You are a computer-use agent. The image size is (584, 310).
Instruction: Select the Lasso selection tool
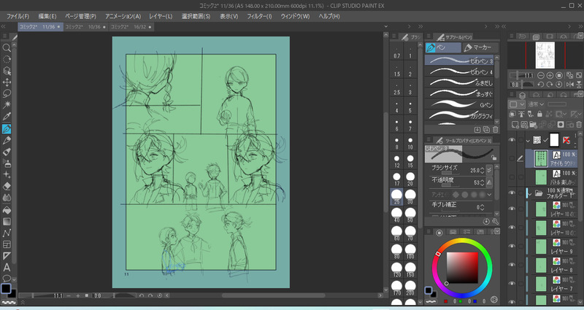[7, 94]
